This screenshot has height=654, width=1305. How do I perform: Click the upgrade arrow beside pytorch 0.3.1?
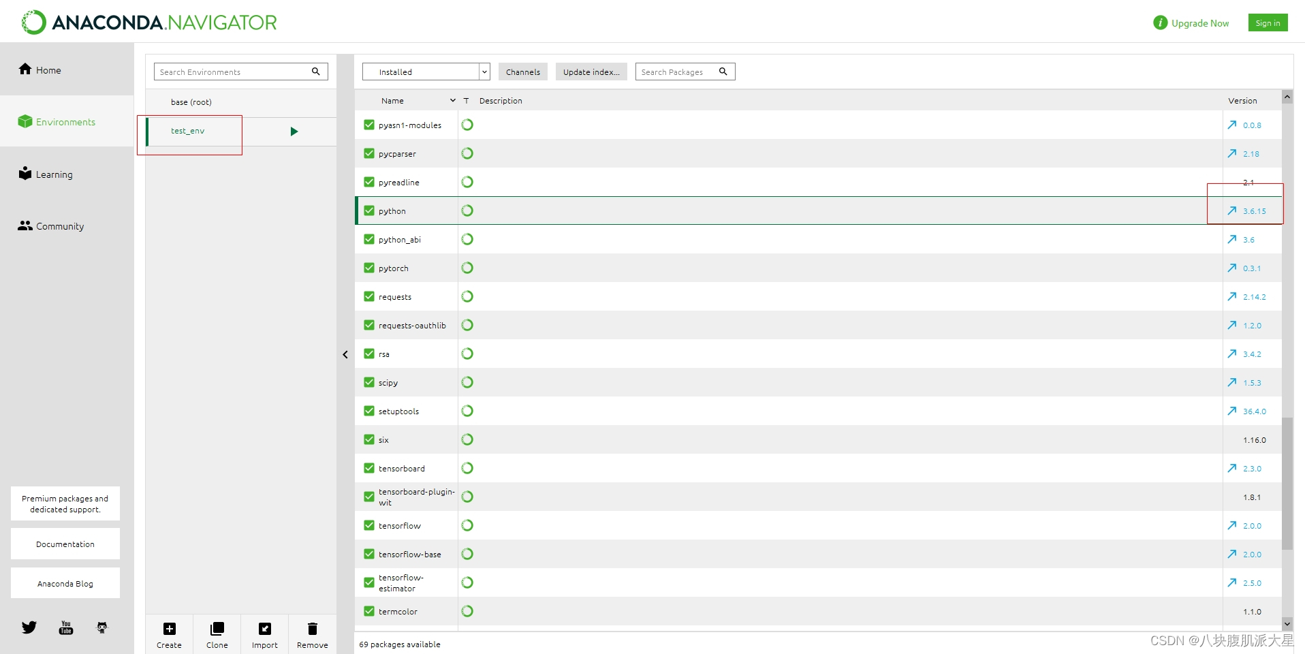[1232, 268]
